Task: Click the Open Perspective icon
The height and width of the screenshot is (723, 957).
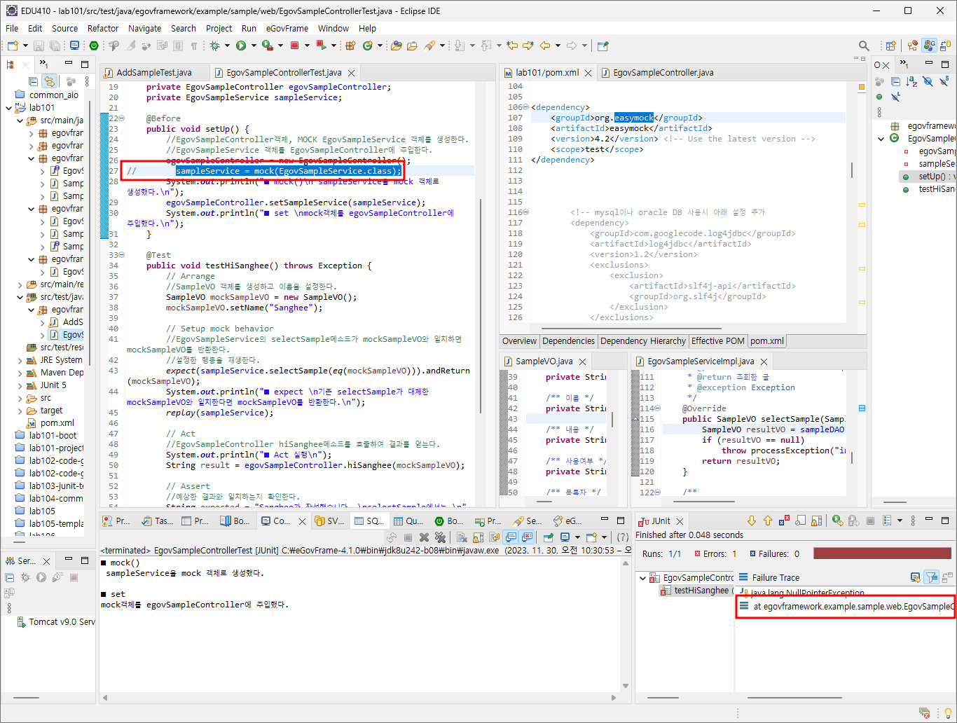Action: click(x=891, y=46)
